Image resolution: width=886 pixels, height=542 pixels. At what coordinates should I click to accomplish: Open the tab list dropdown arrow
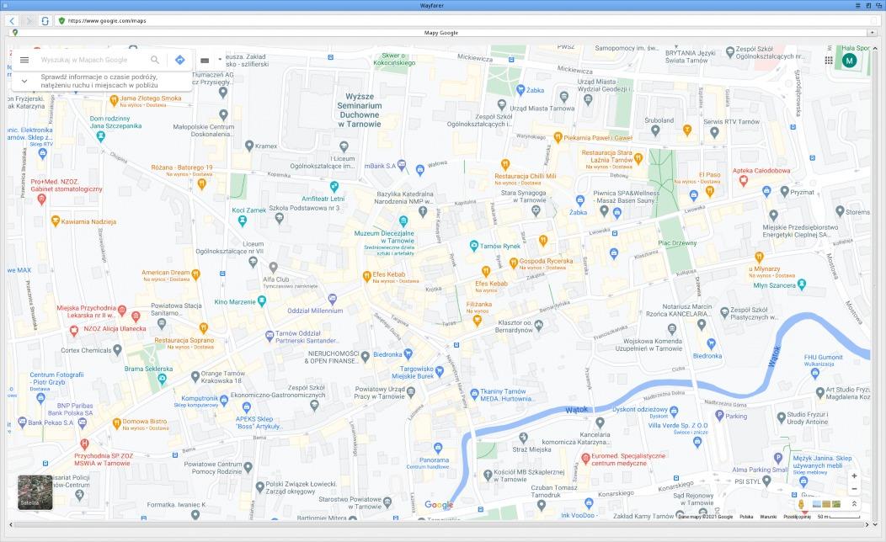pyautogui.click(x=873, y=33)
